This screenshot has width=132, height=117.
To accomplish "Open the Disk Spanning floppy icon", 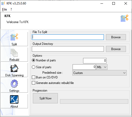I will point(14,68).
